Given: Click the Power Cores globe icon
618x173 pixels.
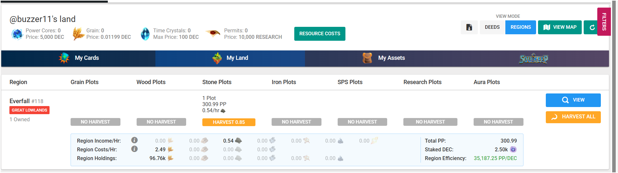Looking at the screenshot, I should 17,34.
